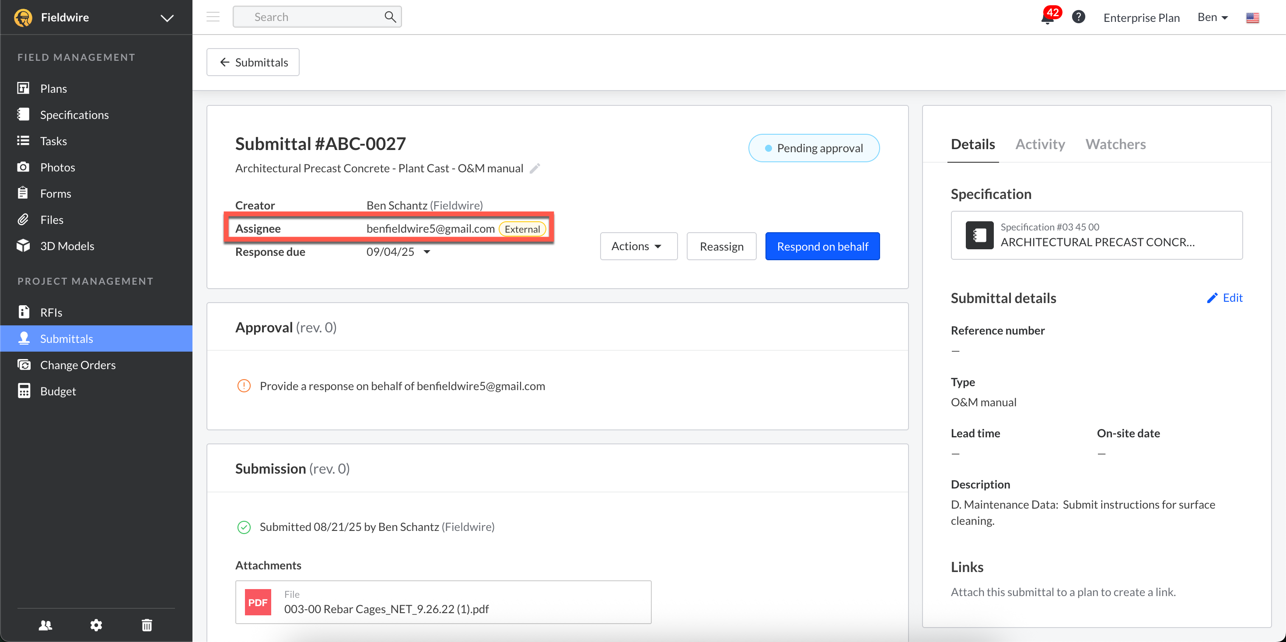Click the Reassign button
The width and height of the screenshot is (1286, 642).
(x=721, y=246)
